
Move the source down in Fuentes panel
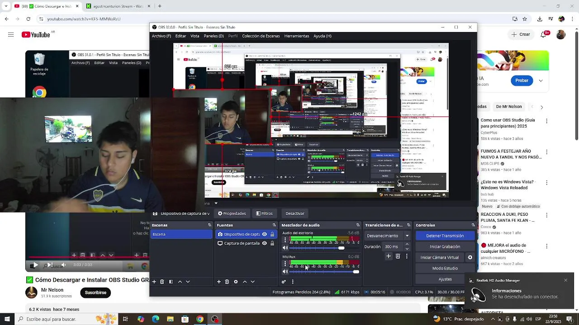tap(253, 282)
